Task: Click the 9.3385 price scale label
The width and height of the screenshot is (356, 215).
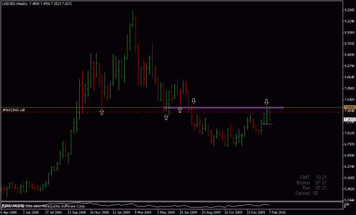Action: pyautogui.click(x=349, y=10)
